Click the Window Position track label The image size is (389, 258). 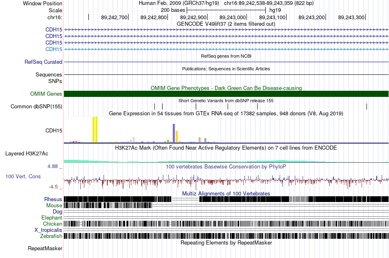click(43, 3)
